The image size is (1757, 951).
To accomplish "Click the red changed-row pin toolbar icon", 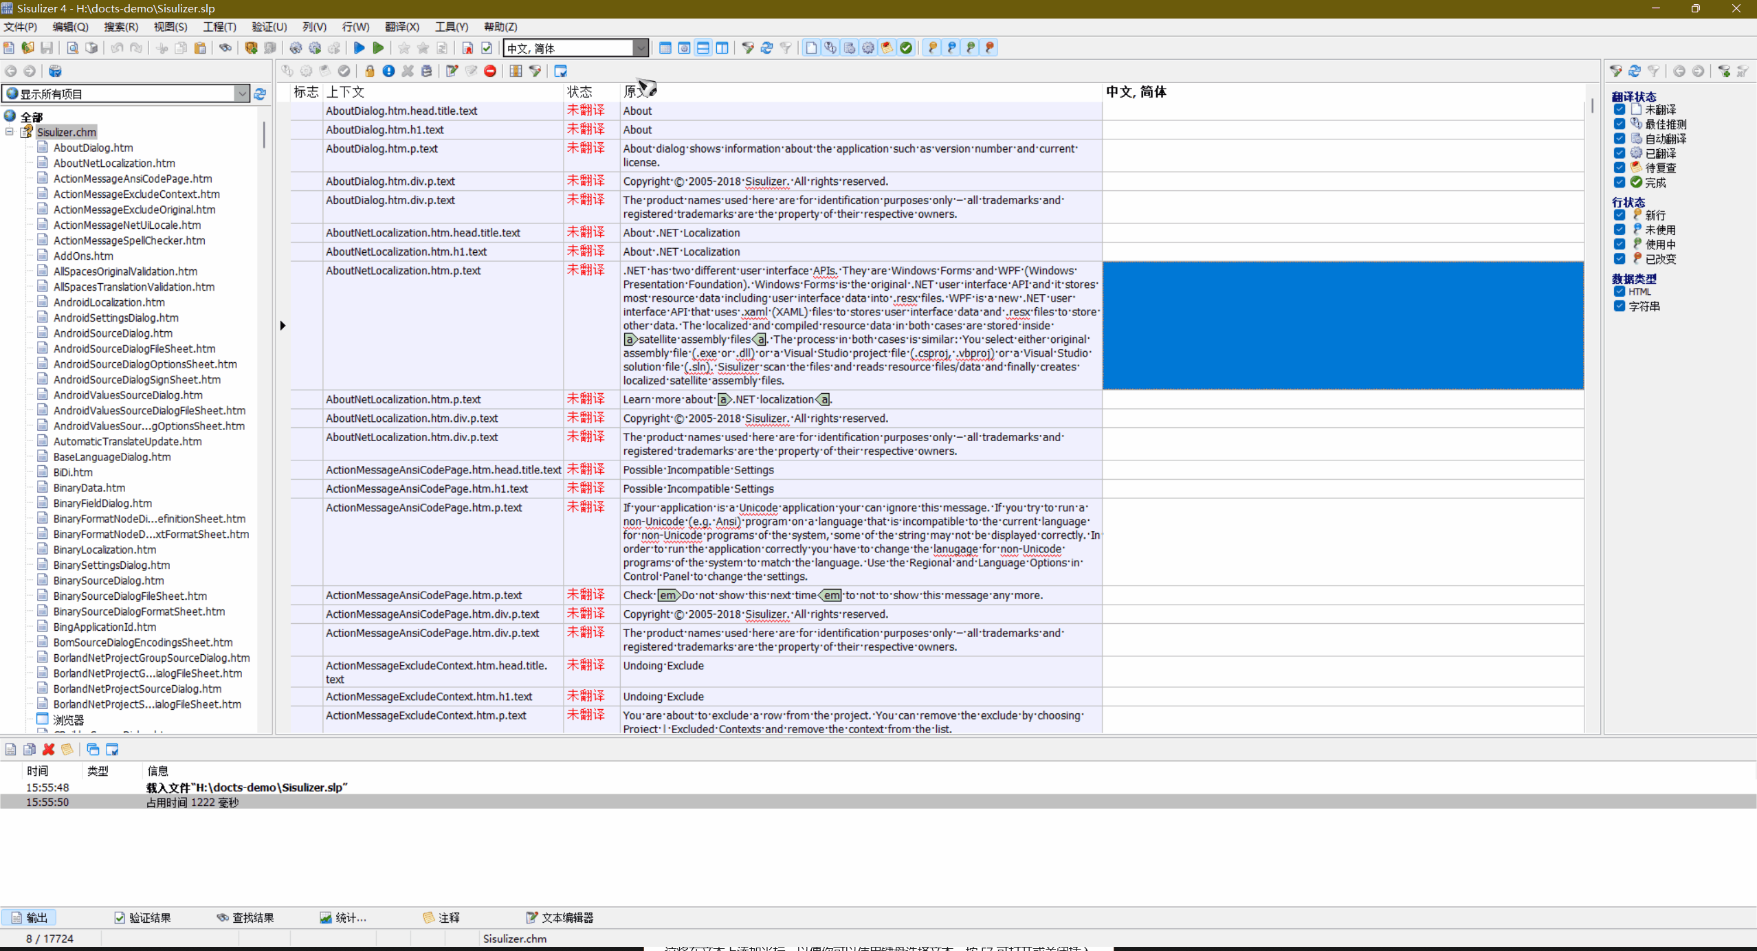I will (x=990, y=47).
